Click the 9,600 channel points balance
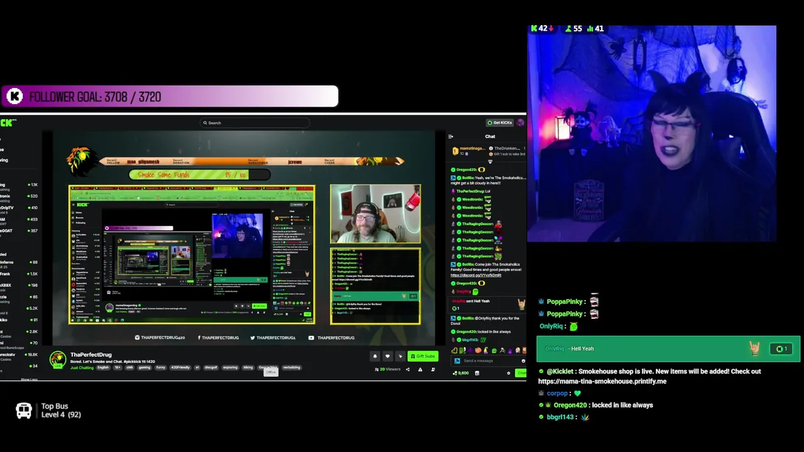Screen dimensions: 804x452 click(x=460, y=373)
